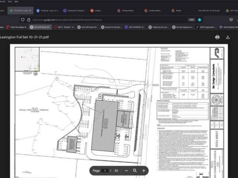Zoom in with the plus button

coord(144,171)
